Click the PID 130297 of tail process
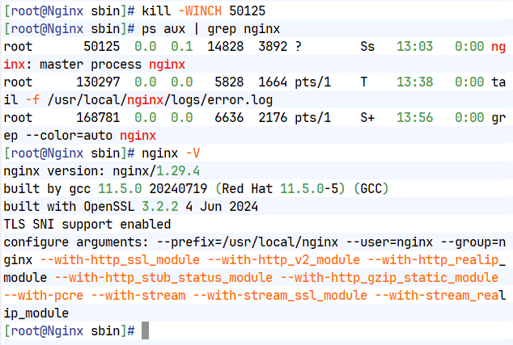This screenshot has height=345, width=513. (x=98, y=82)
